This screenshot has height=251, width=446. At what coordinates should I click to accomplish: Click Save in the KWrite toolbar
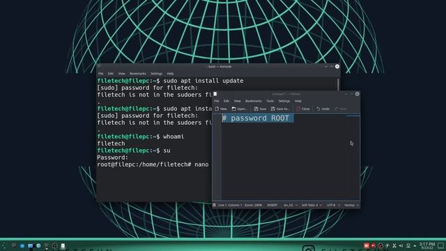260,109
